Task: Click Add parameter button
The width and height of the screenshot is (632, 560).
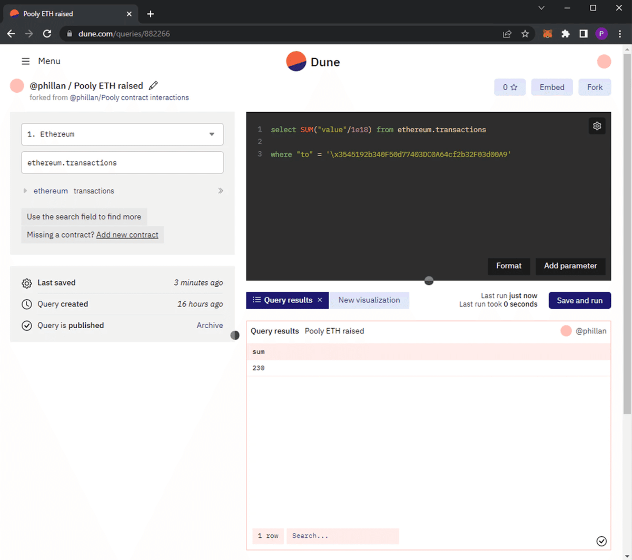Action: coord(570,266)
